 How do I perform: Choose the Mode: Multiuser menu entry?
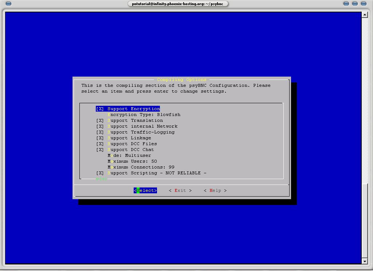129,155
